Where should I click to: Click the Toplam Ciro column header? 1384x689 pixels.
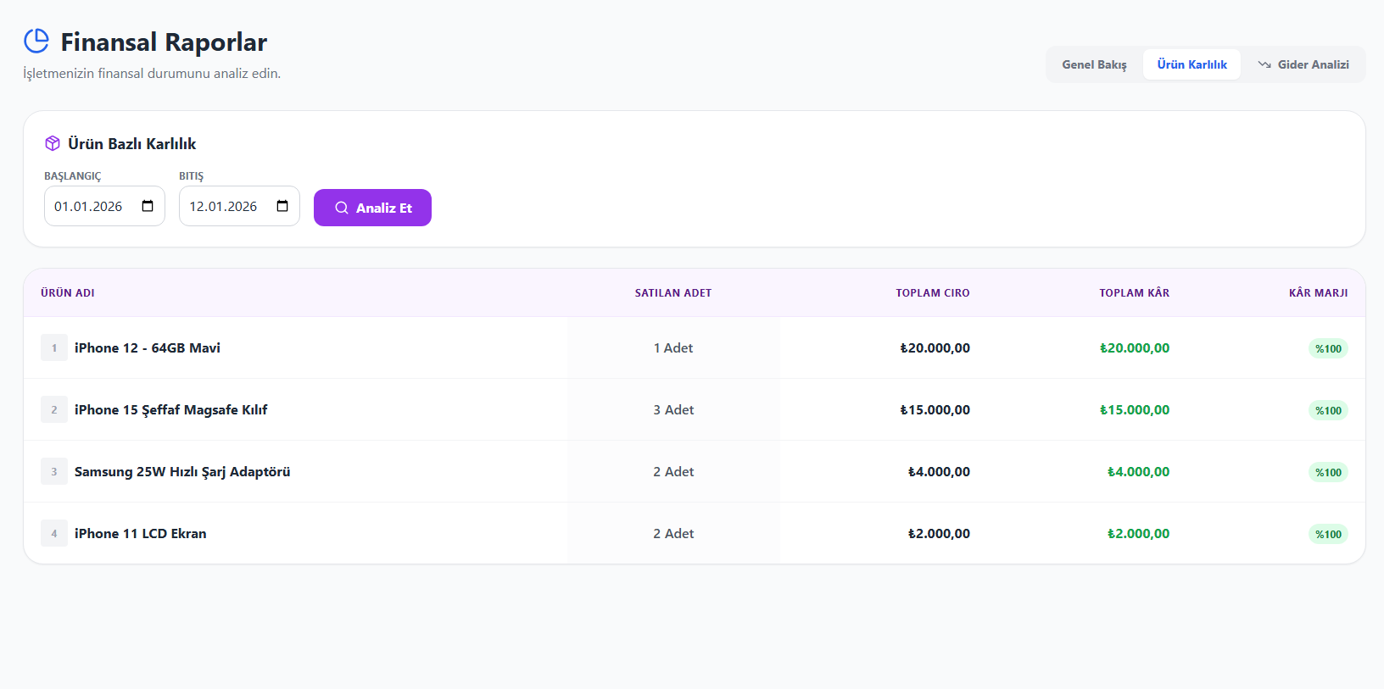(x=932, y=292)
